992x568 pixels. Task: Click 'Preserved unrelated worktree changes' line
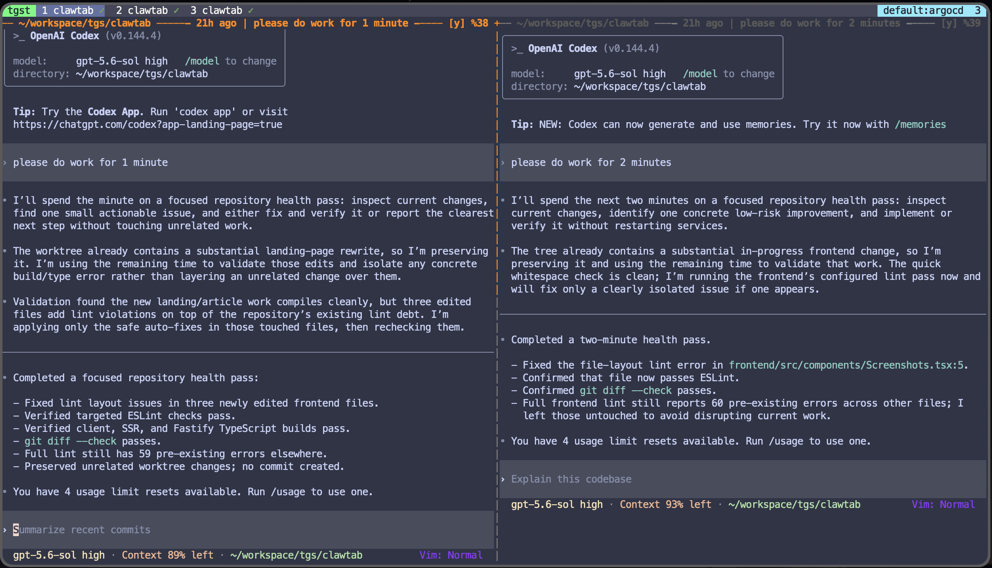tap(179, 466)
